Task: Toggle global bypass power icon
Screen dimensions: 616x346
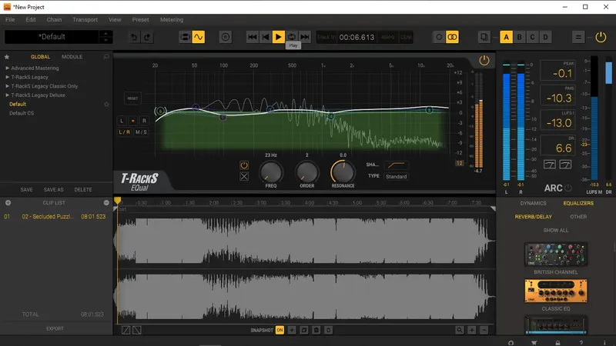Action: click(x=601, y=37)
